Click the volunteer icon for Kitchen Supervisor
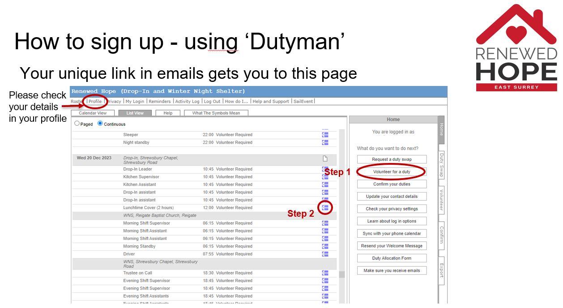This screenshot has width=563, height=308. 325,177
